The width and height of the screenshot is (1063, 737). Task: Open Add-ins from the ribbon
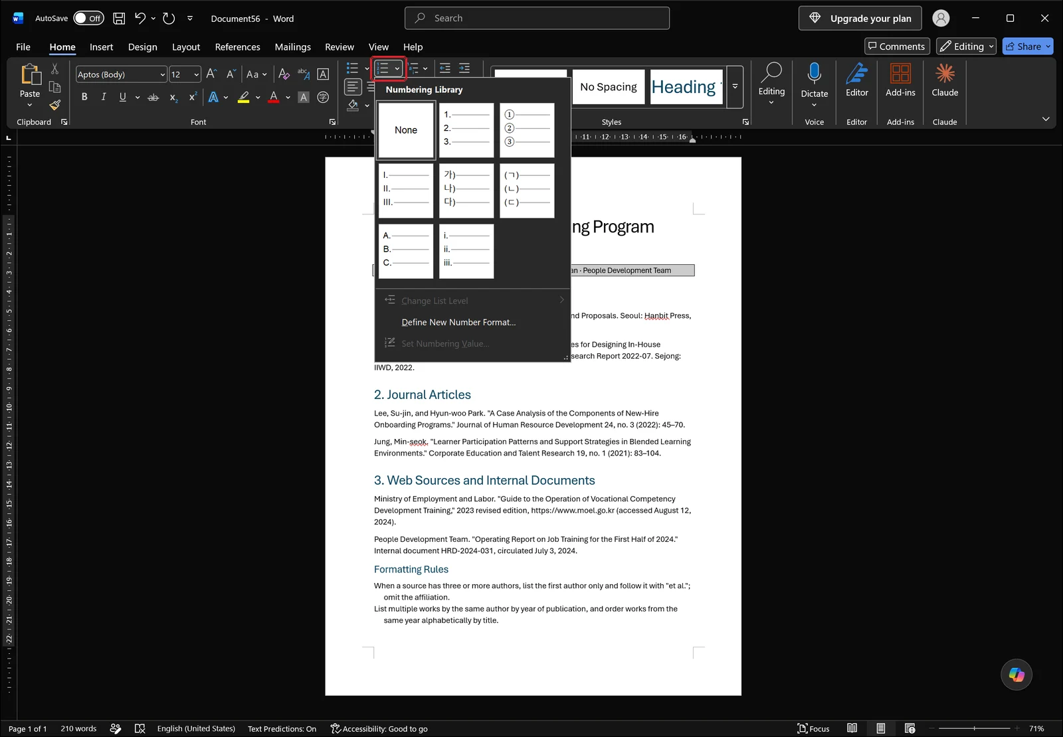coord(900,73)
